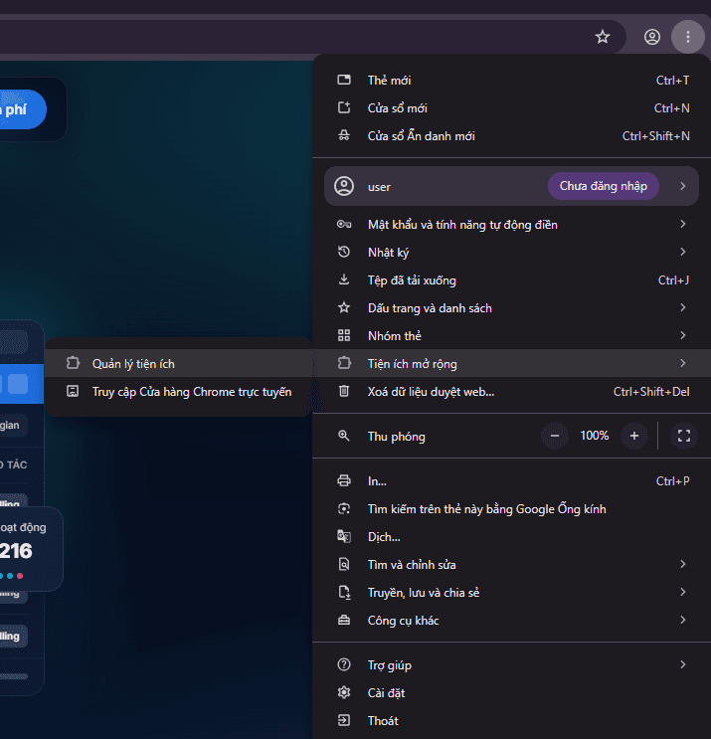Expand the Truyền, lưu và chia sẻ arrow
This screenshot has height=739, width=711.
click(683, 592)
